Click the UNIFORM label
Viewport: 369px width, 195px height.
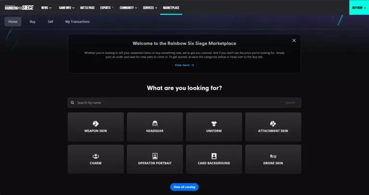tap(214, 131)
